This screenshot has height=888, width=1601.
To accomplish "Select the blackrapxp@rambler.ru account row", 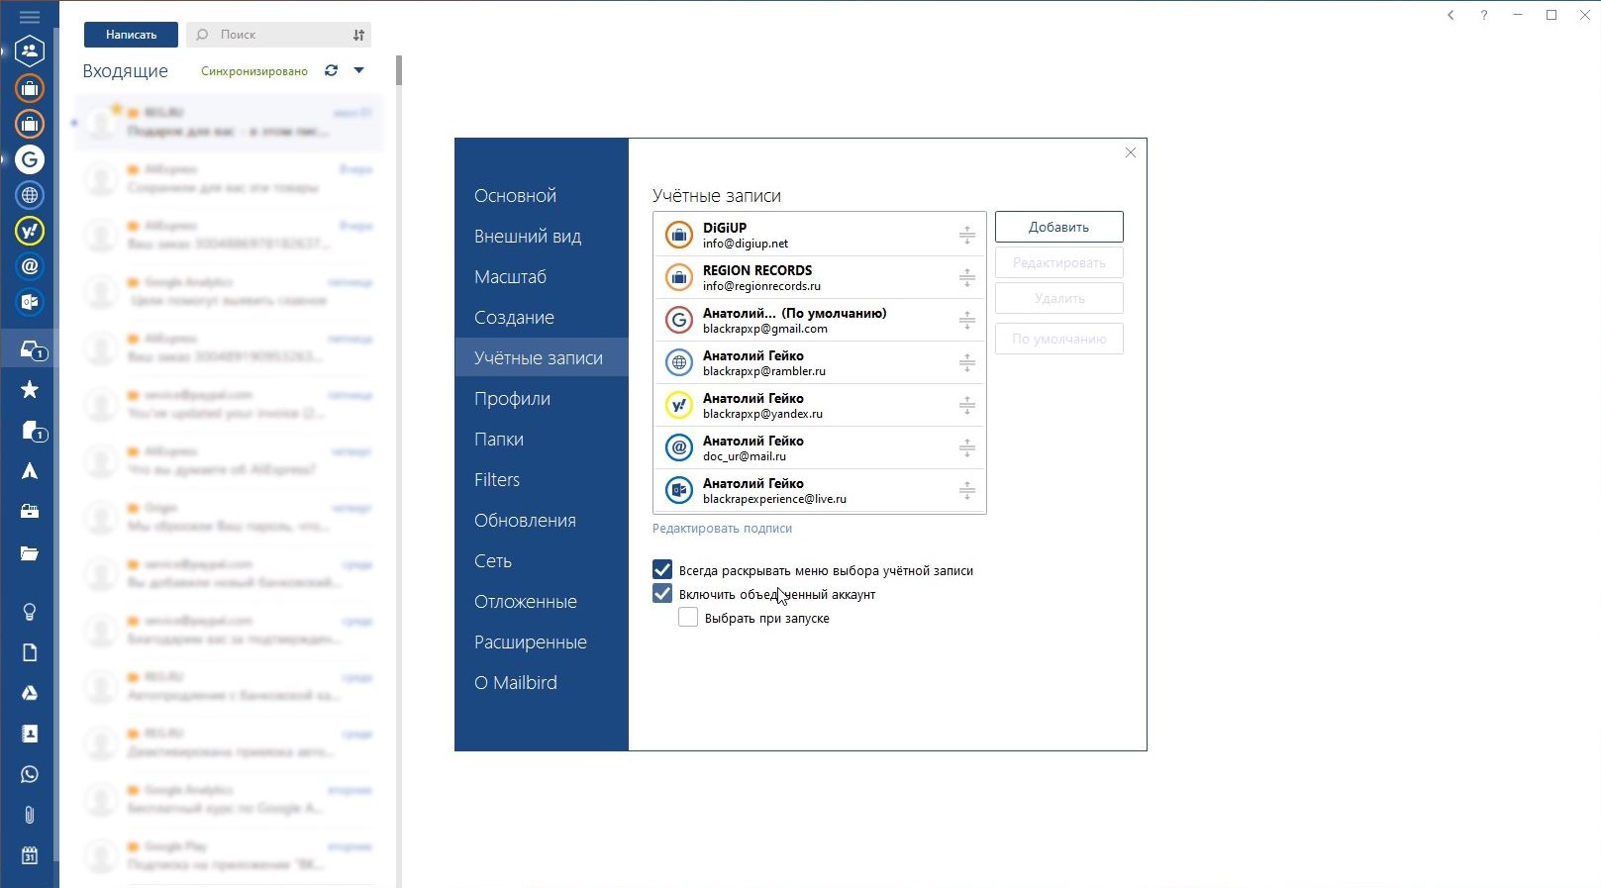I will click(820, 362).
